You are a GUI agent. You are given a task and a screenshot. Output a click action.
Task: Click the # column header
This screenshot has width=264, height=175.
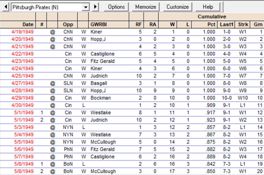(x=41, y=24)
